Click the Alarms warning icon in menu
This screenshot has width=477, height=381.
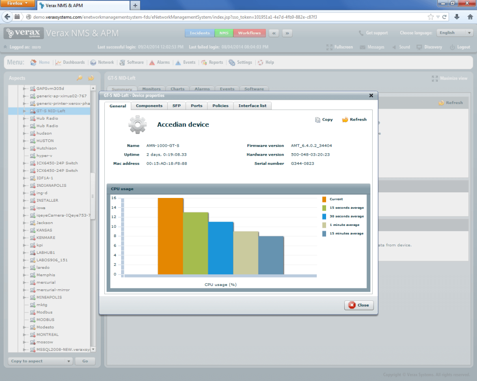(152, 62)
